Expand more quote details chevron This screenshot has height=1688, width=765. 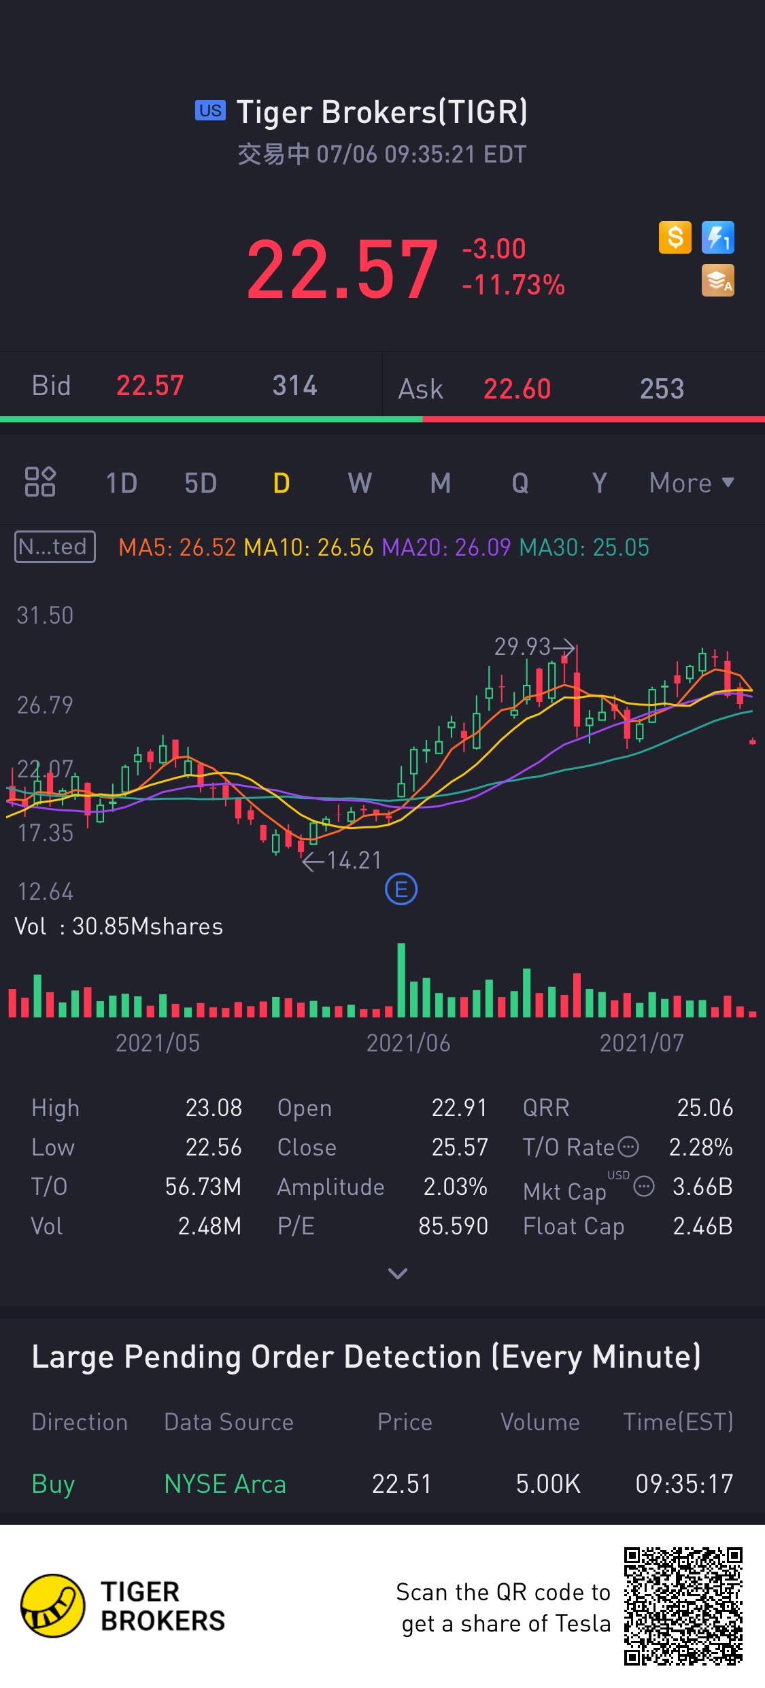click(x=398, y=1273)
